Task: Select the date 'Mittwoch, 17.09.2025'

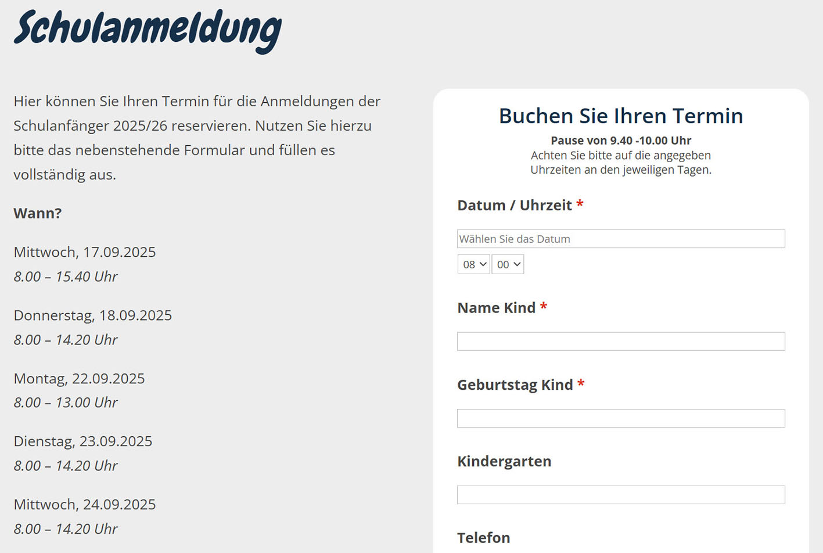Action: click(x=85, y=252)
